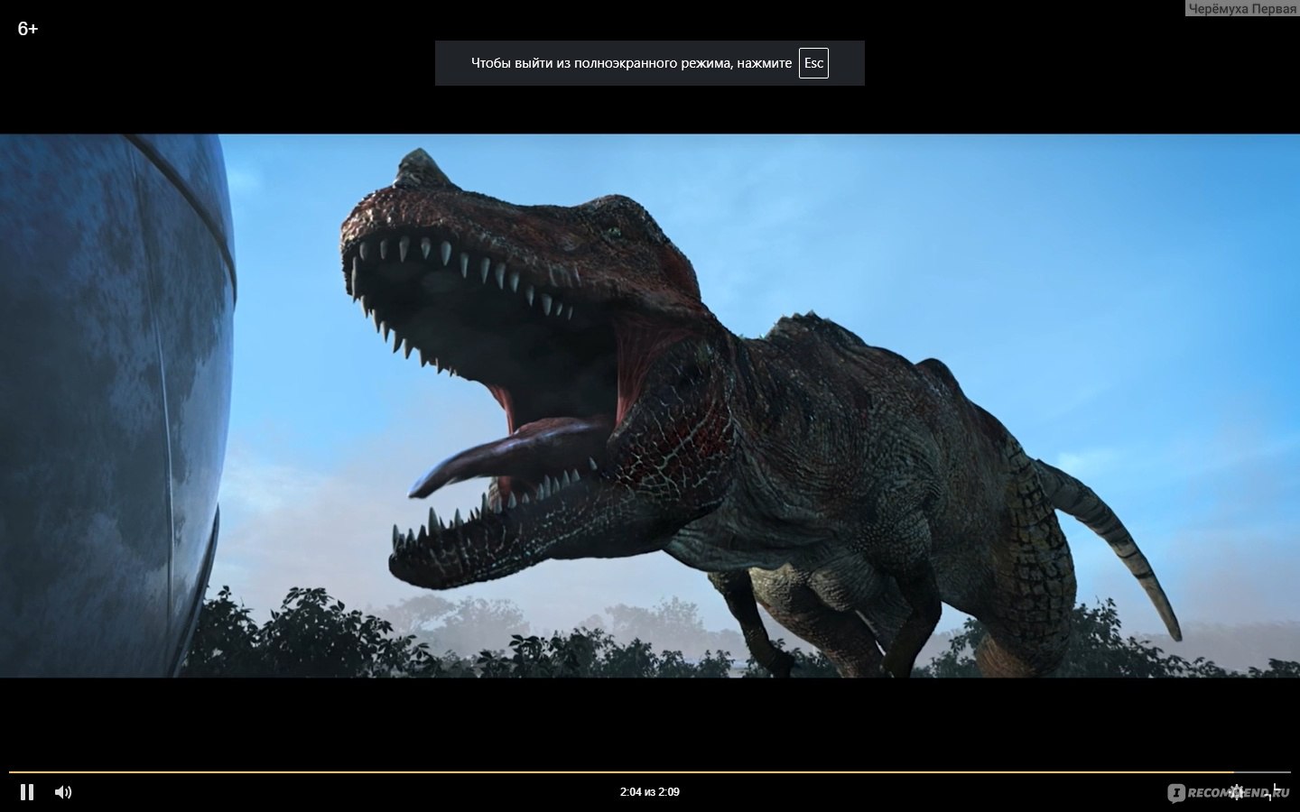Click the '2:04 из 2:09' time display
1300x812 pixels.
pyautogui.click(x=650, y=792)
